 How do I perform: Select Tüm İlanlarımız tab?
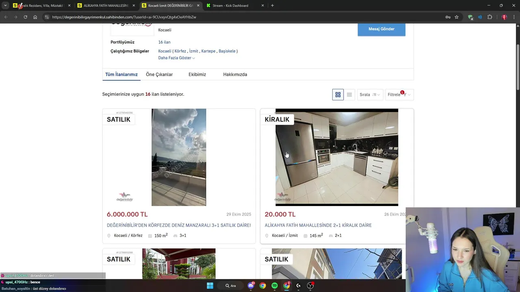tap(121, 75)
